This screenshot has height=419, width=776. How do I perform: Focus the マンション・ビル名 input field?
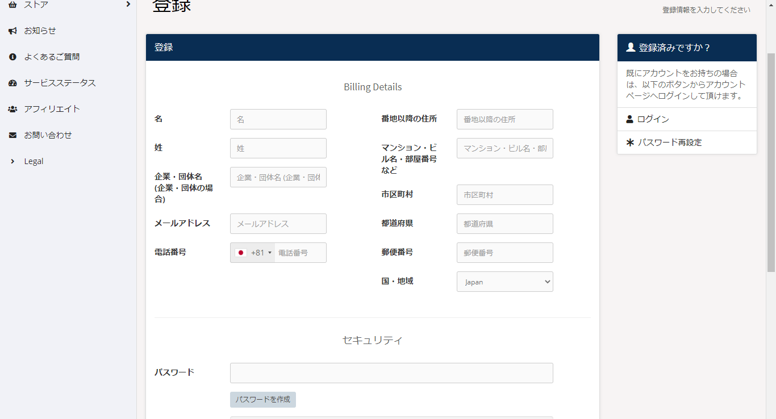[x=504, y=148]
